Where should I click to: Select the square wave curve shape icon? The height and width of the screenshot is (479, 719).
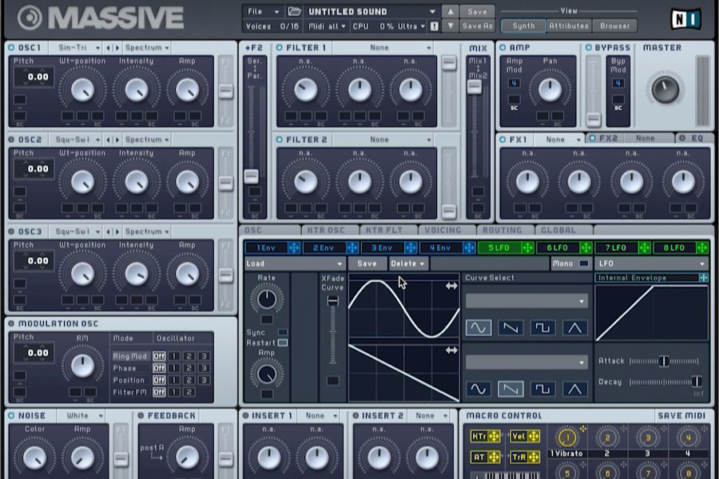pos(541,327)
